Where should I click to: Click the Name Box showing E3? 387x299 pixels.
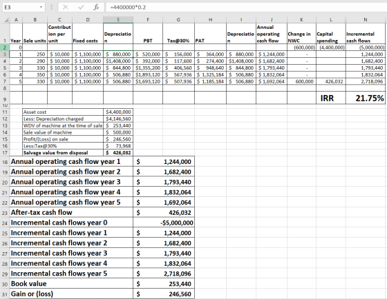23,7
